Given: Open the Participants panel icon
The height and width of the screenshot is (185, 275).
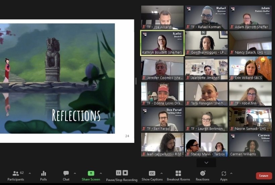Looking at the screenshot, I should coord(16,174).
